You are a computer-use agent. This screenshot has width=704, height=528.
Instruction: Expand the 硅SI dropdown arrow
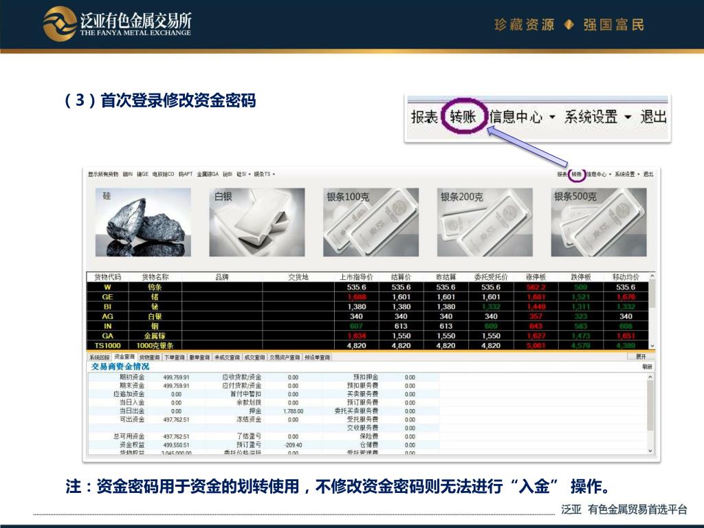[250, 174]
